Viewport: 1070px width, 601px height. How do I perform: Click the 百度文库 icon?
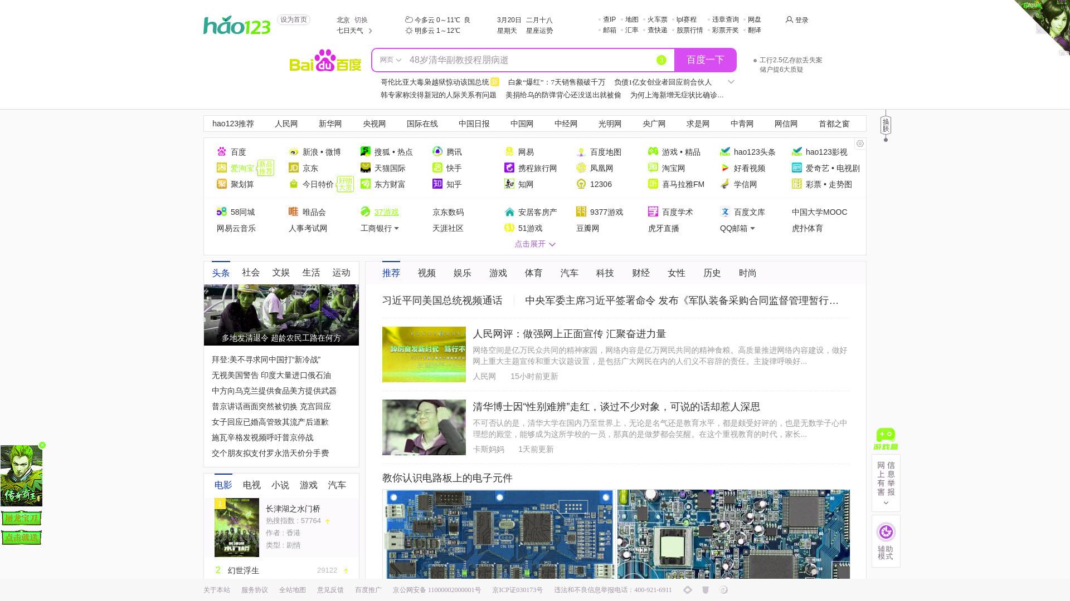[725, 211]
